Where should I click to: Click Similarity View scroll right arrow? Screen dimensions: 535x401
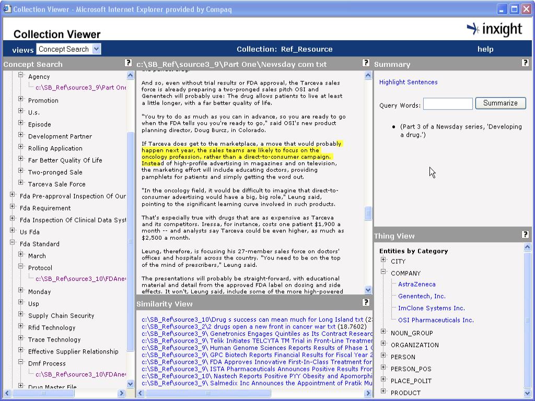coord(368,393)
